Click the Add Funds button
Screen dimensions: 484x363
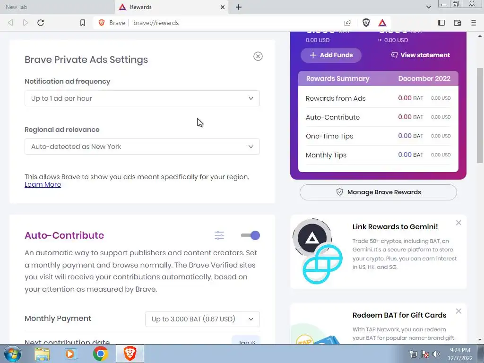pyautogui.click(x=331, y=55)
